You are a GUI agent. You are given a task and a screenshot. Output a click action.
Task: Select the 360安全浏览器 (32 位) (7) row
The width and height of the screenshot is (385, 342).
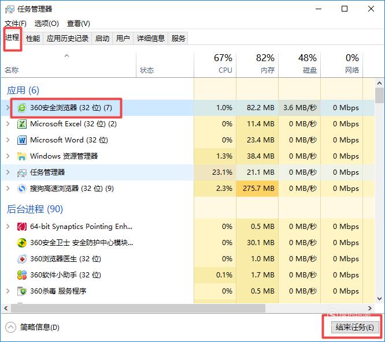pyautogui.click(x=188, y=108)
